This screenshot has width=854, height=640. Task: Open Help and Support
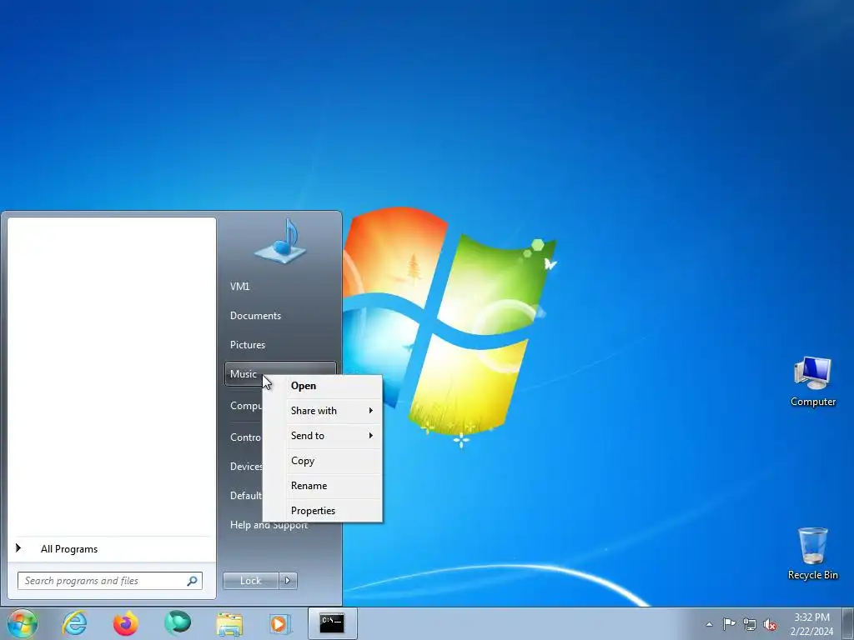pyautogui.click(x=269, y=525)
